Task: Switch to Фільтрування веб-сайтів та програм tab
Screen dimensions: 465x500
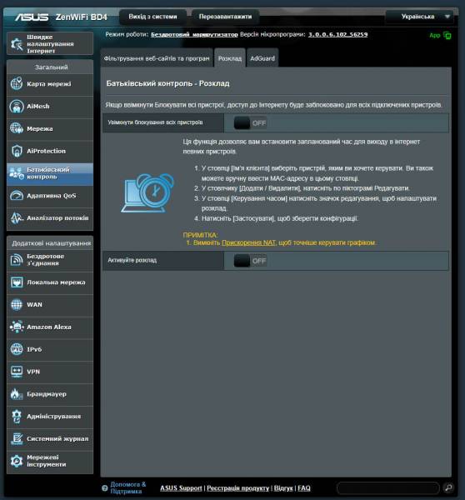Action: (x=157, y=58)
